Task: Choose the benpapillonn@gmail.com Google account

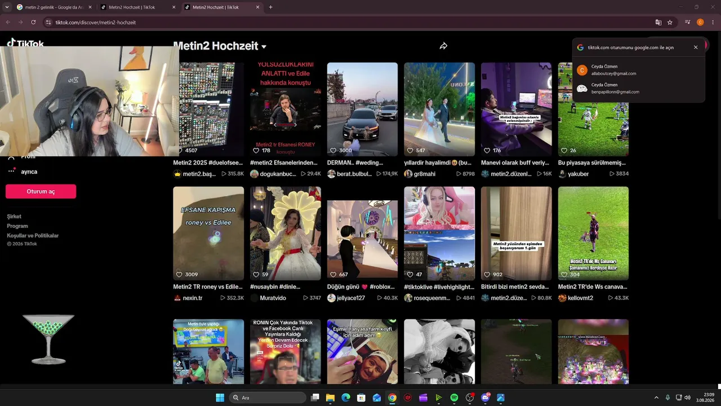Action: point(638,89)
